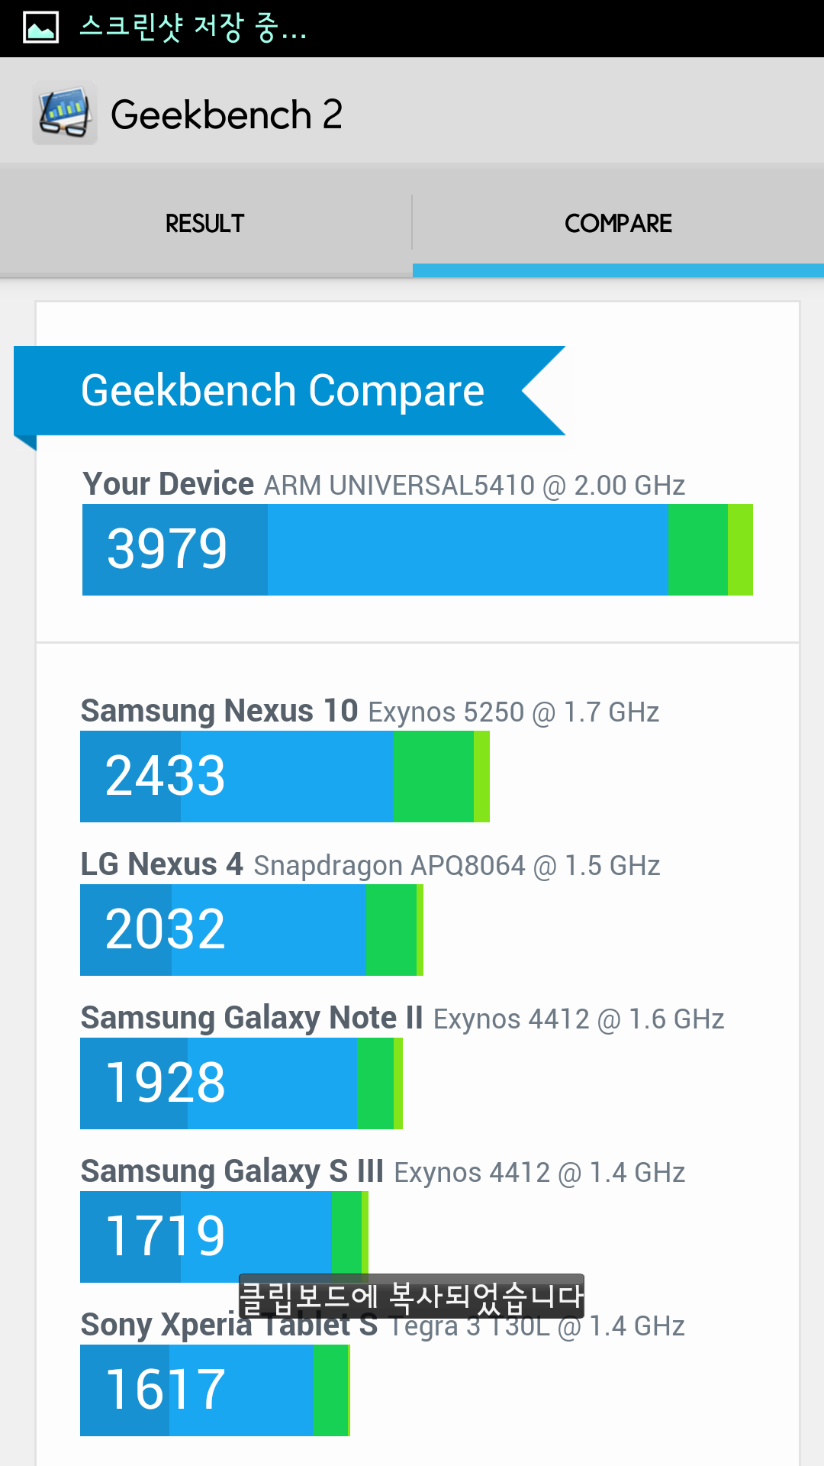Tap the green segment of Your Device bar
Screen dimensions: 824x1466
pyautogui.click(x=697, y=550)
